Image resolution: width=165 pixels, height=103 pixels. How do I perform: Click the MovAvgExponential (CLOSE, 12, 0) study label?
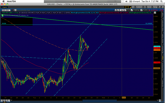[x=83, y=13]
